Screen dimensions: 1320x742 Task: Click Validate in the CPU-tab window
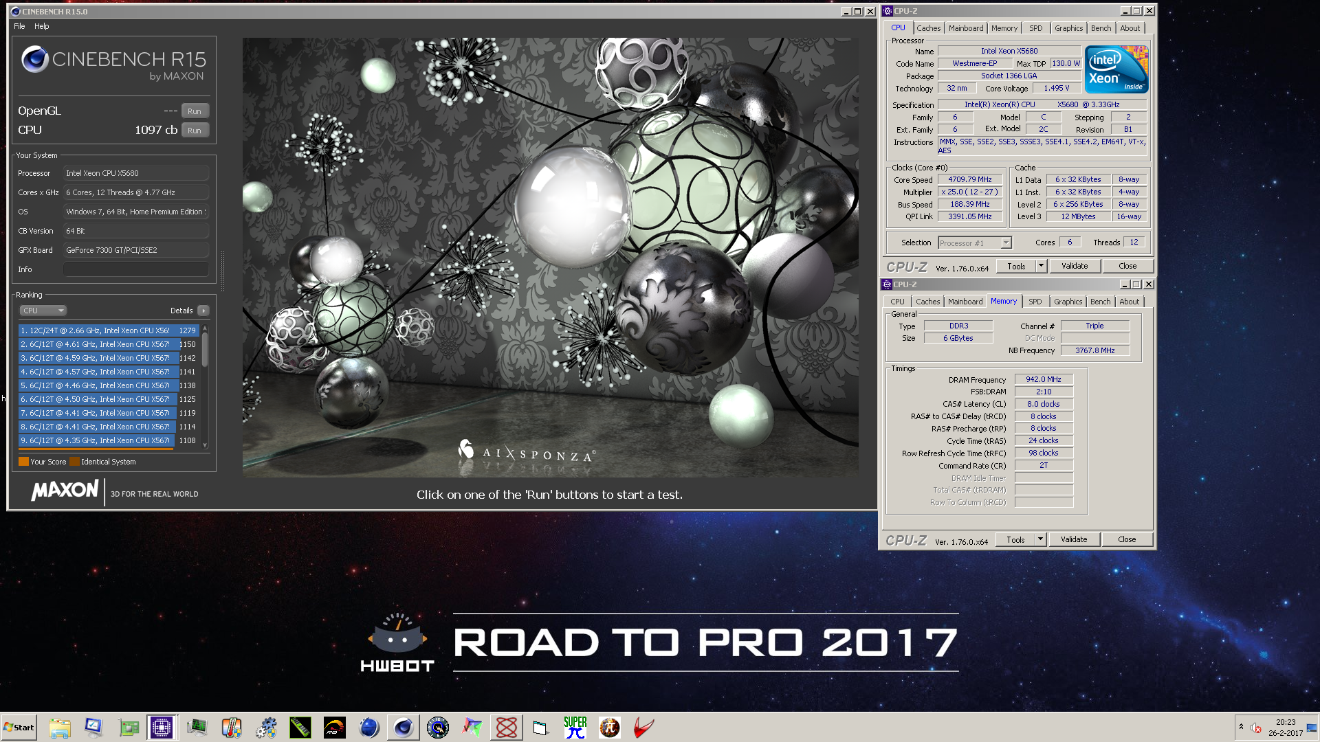click(1075, 266)
